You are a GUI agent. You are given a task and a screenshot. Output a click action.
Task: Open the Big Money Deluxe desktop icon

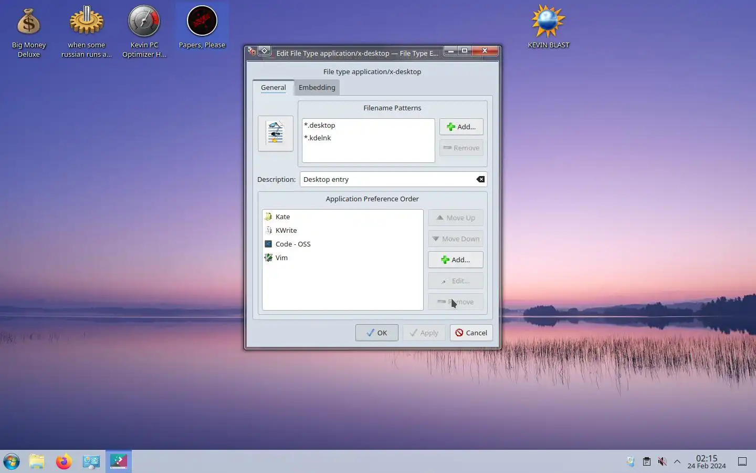[x=29, y=32]
